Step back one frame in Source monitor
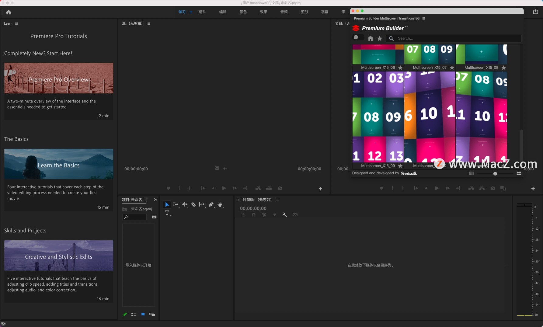Image resolution: width=543 pixels, height=327 pixels. pos(214,188)
